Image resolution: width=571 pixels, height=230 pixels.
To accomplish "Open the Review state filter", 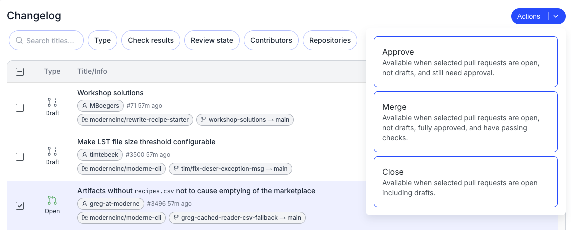I will [212, 41].
